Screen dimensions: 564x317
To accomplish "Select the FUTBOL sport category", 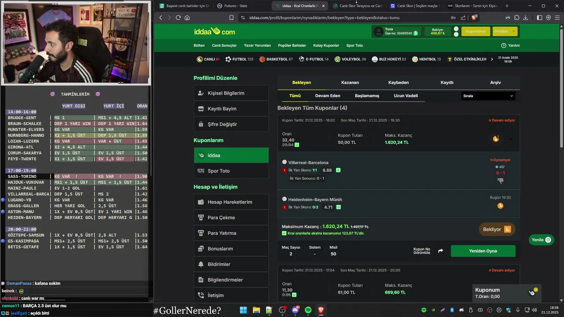I will [239, 59].
